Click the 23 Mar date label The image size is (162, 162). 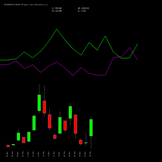tap(69, 154)
